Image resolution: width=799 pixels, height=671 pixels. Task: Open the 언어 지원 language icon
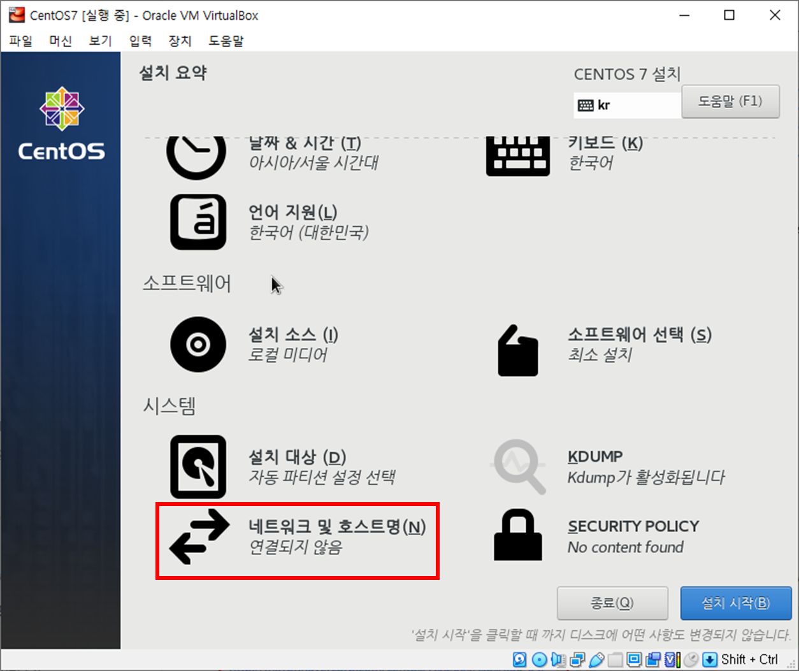[198, 222]
